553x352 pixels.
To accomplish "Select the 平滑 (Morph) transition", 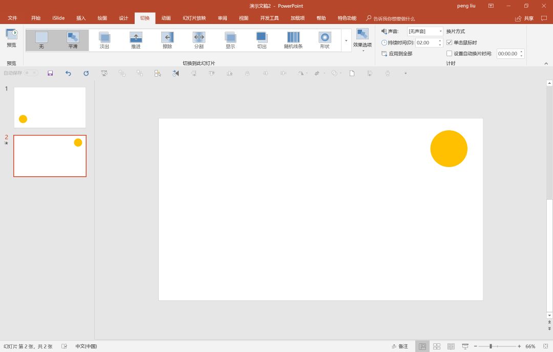I will 73,40.
